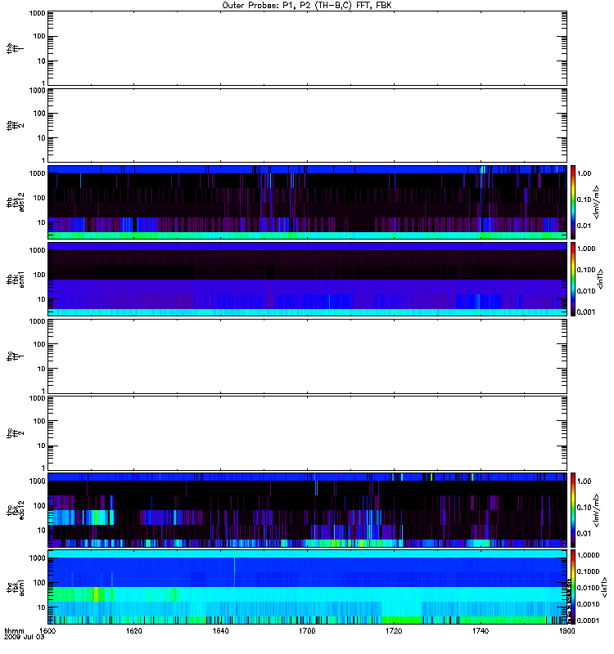This screenshot has width=614, height=654.
Task: Click the "10" y-axis label of thc fbk scm1 panel
Action: click(x=41, y=607)
